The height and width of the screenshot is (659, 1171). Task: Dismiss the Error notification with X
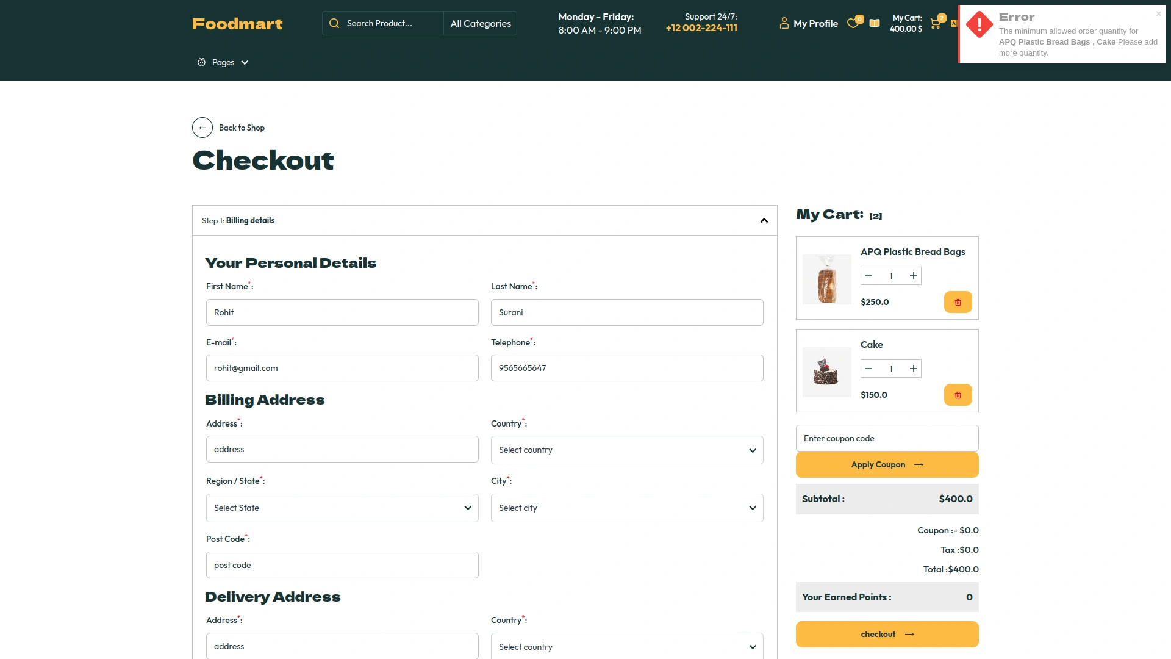[1158, 13]
